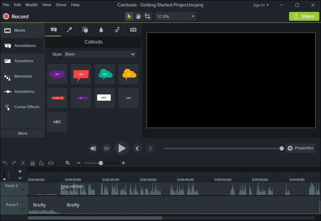
Task: Click the green Share button
Action: tap(304, 16)
